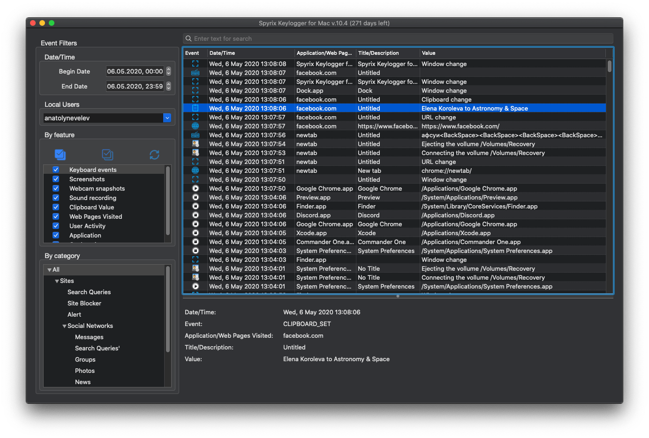The image size is (649, 438).
Task: Select the Alert category
Action: [x=74, y=314]
